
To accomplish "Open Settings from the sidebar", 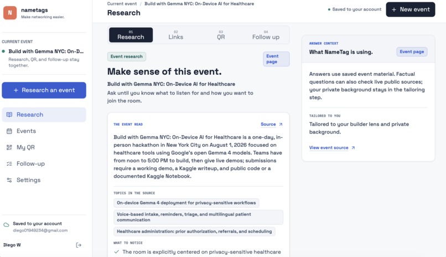I will point(44,180).
